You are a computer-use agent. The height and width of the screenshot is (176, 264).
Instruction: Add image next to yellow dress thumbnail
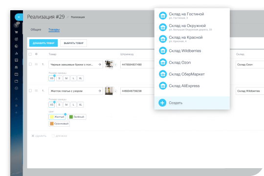click(115, 91)
